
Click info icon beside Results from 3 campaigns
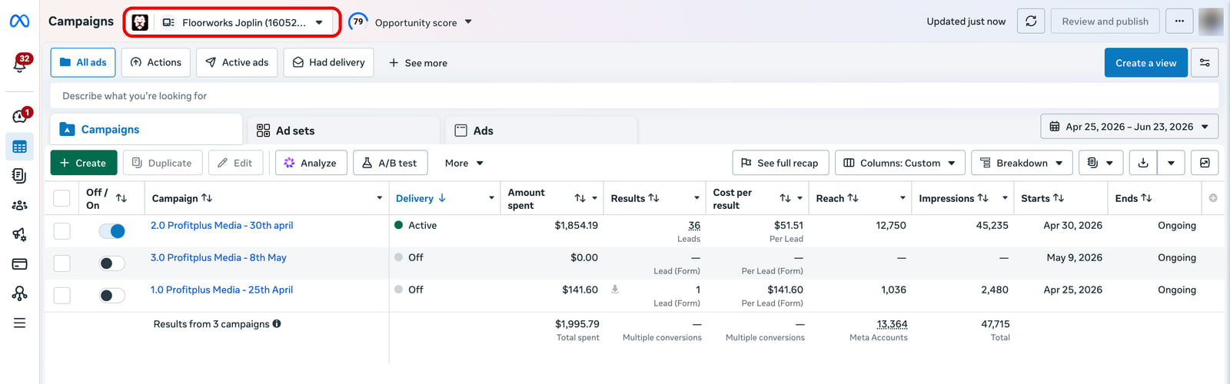(x=277, y=324)
